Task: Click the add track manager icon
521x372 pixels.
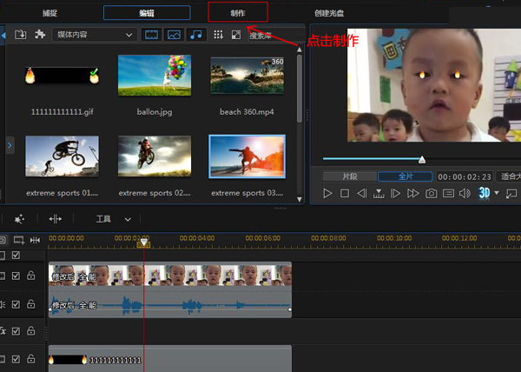Action: coord(19,240)
